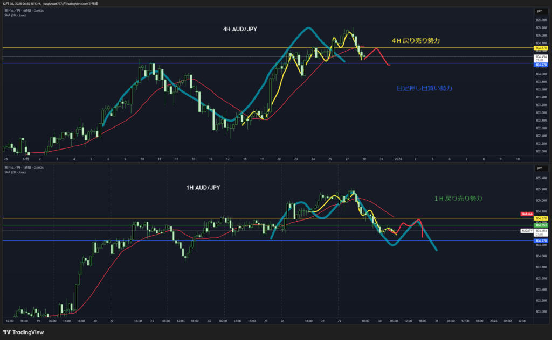Select the green '1H 戻り売り勢力' text annotation

coord(458,199)
